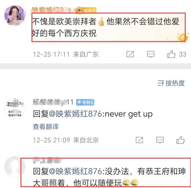
Task: Select the top comment text about 欧美崇拜者
Action: [x=105, y=27]
